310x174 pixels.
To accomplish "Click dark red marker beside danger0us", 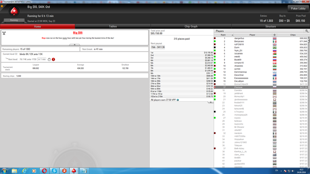I will pyautogui.click(x=215, y=38).
